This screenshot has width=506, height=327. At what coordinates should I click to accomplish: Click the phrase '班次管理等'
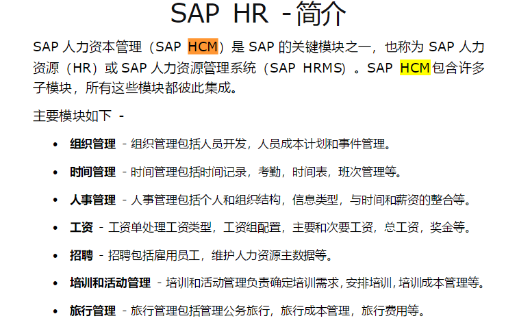[367, 172]
